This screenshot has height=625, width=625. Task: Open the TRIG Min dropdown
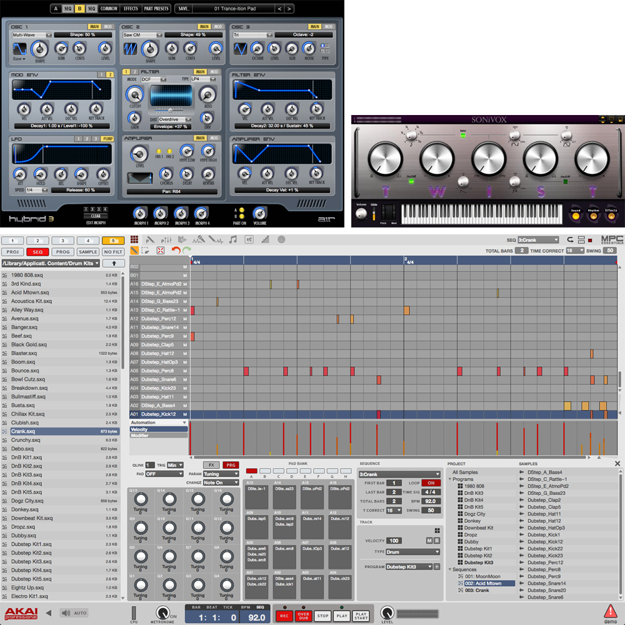[x=175, y=465]
